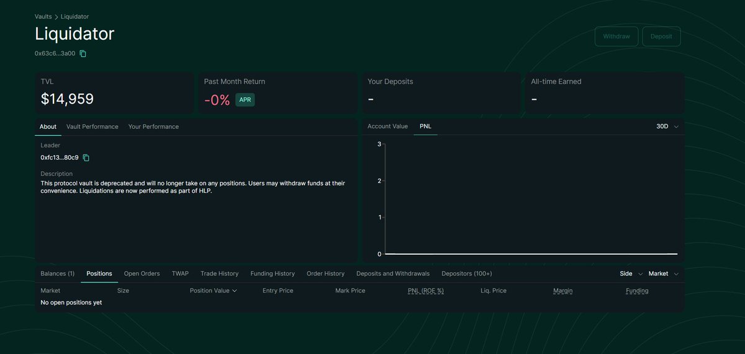Select the Positions tab
745x354 pixels.
coord(99,273)
